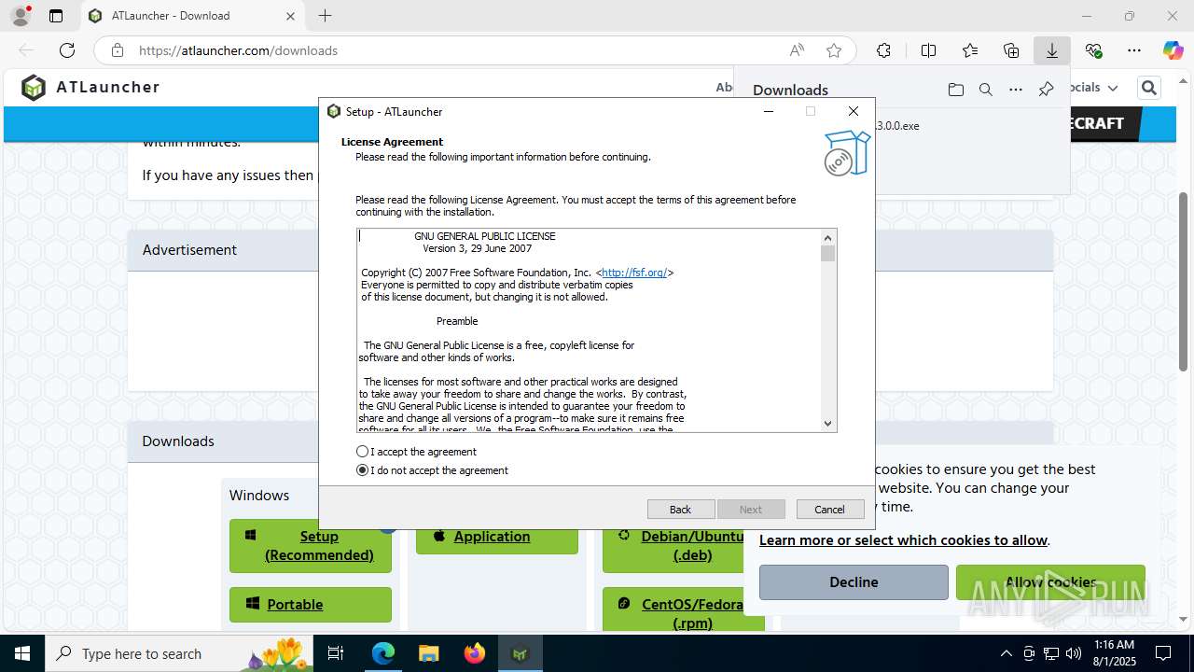Close the ATLauncher - Download tab
The width and height of the screenshot is (1194, 672).
point(290,16)
